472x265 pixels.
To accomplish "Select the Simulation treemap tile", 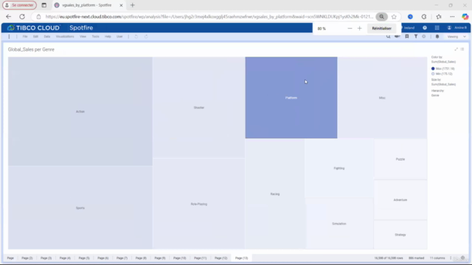I will tap(339, 224).
